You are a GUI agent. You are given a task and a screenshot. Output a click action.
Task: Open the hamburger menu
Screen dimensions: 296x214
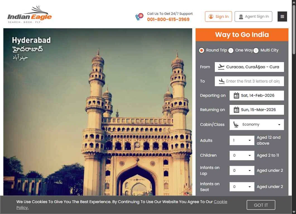coord(282,17)
